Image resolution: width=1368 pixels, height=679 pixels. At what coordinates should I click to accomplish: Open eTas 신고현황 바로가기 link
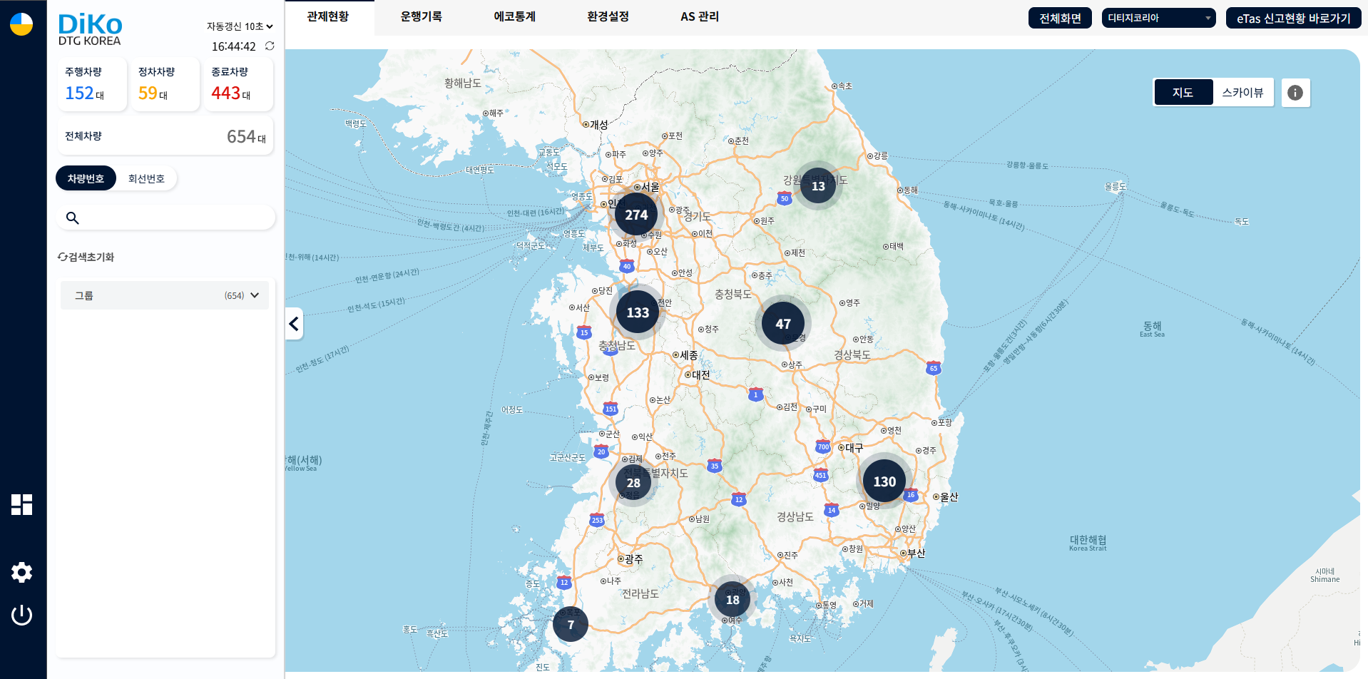(x=1293, y=18)
